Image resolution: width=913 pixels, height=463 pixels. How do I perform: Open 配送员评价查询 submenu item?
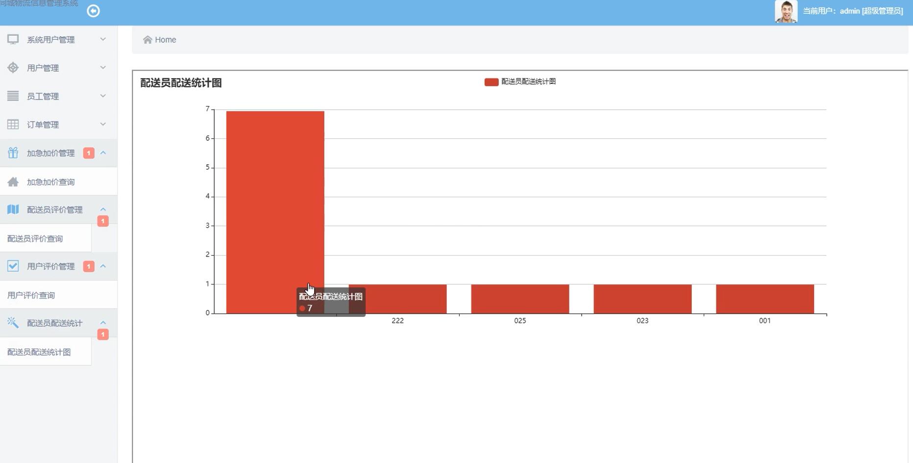(x=35, y=239)
